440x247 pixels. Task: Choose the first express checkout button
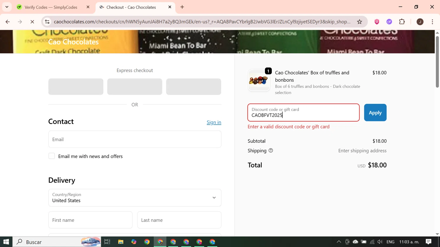pos(76,87)
